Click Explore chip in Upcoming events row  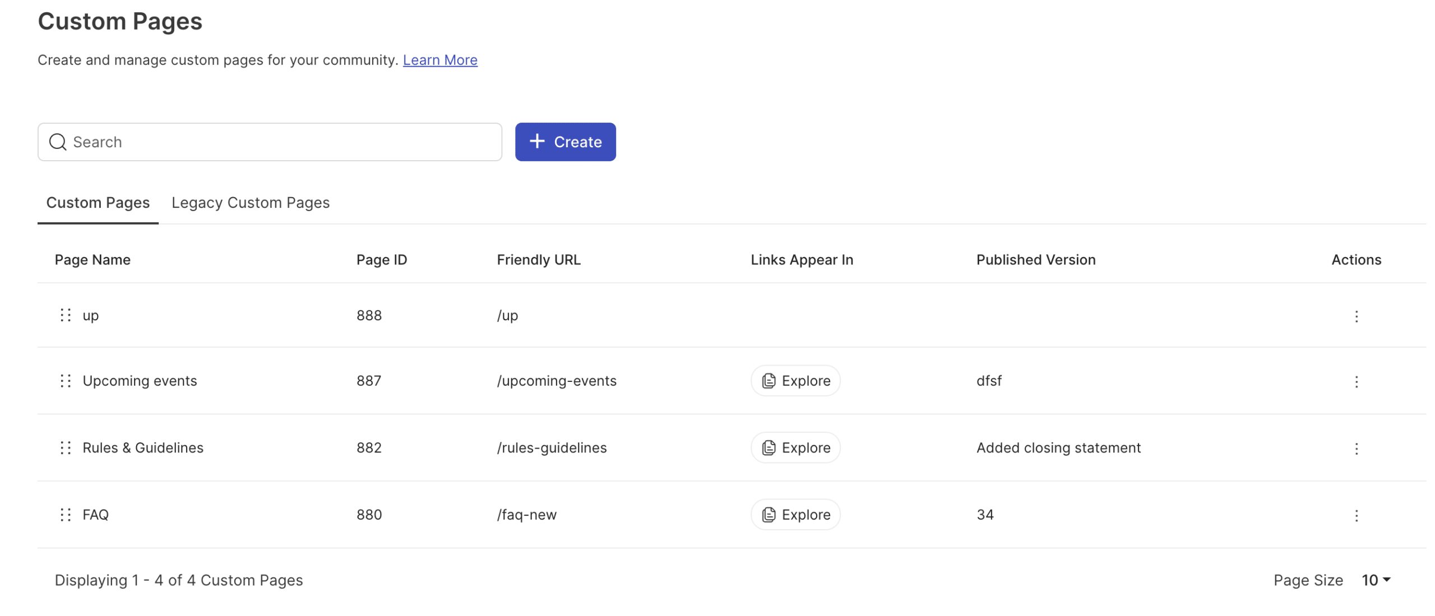795,381
